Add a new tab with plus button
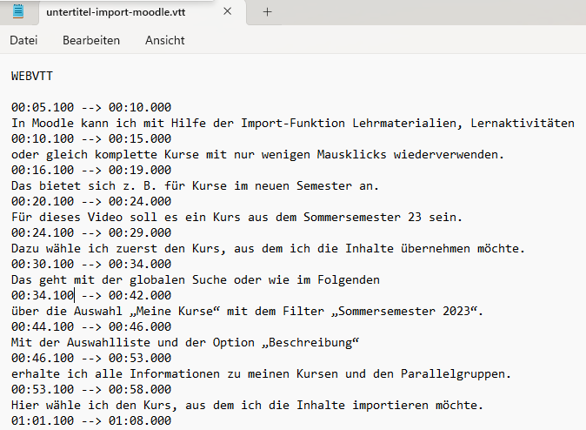The height and width of the screenshot is (430, 586). click(x=267, y=12)
